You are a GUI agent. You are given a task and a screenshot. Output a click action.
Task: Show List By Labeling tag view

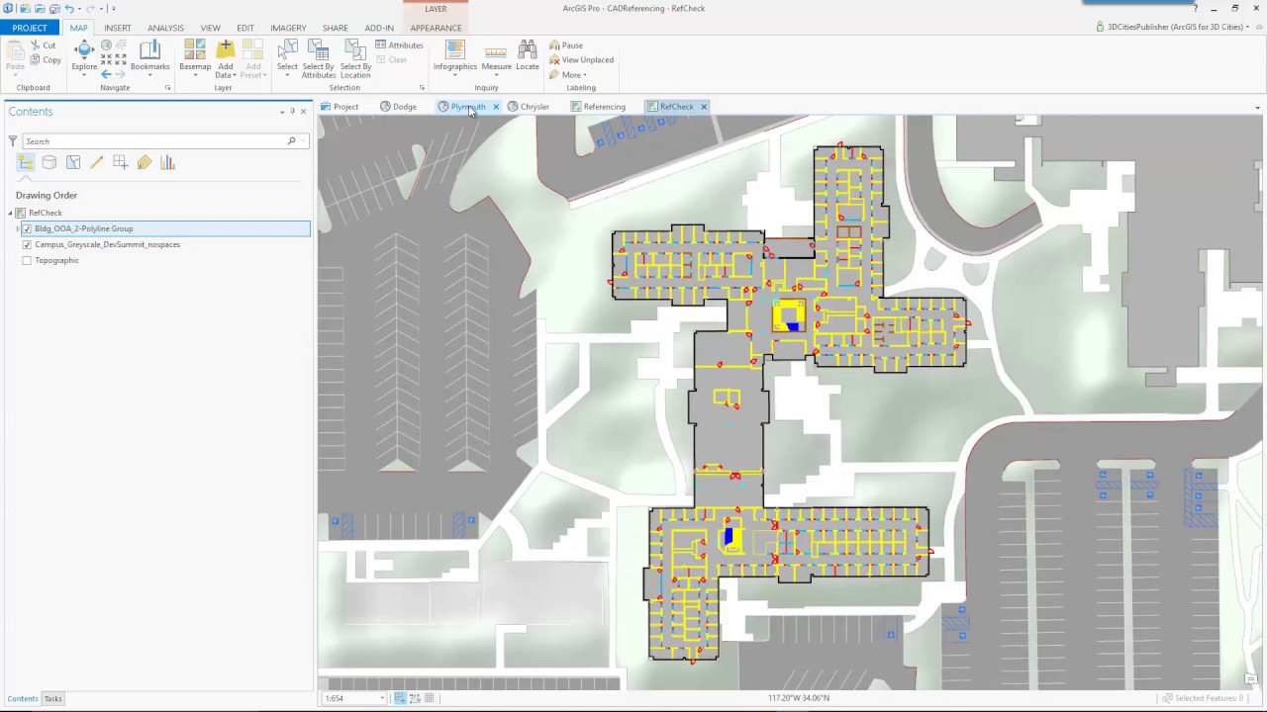click(145, 163)
